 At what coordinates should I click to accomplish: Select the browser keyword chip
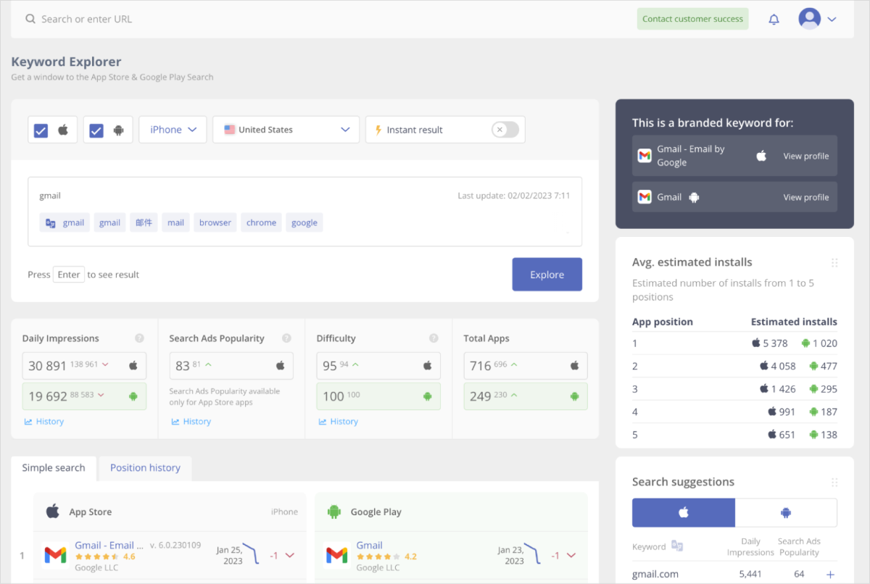(215, 222)
